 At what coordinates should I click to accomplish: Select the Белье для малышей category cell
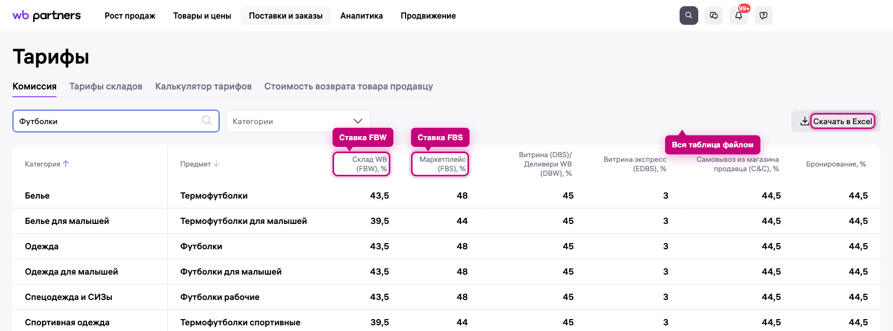67,221
